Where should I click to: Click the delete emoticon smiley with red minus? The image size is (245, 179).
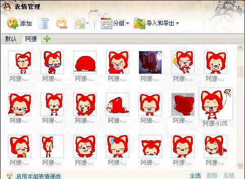[62, 23]
